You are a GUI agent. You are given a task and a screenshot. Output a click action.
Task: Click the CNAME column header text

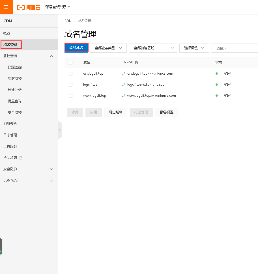(x=127, y=62)
